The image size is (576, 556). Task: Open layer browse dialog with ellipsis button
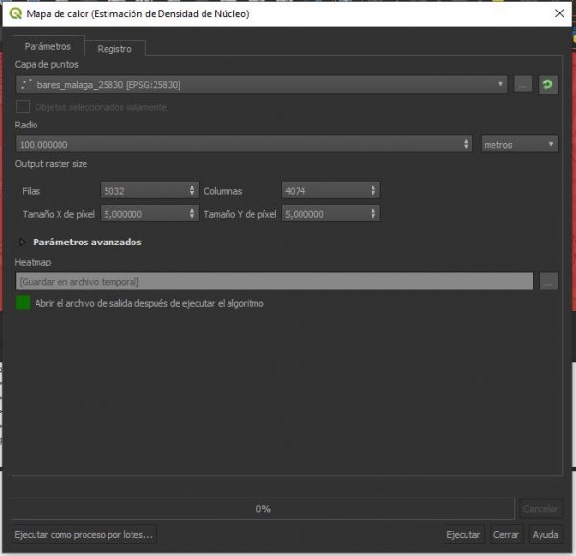[522, 85]
